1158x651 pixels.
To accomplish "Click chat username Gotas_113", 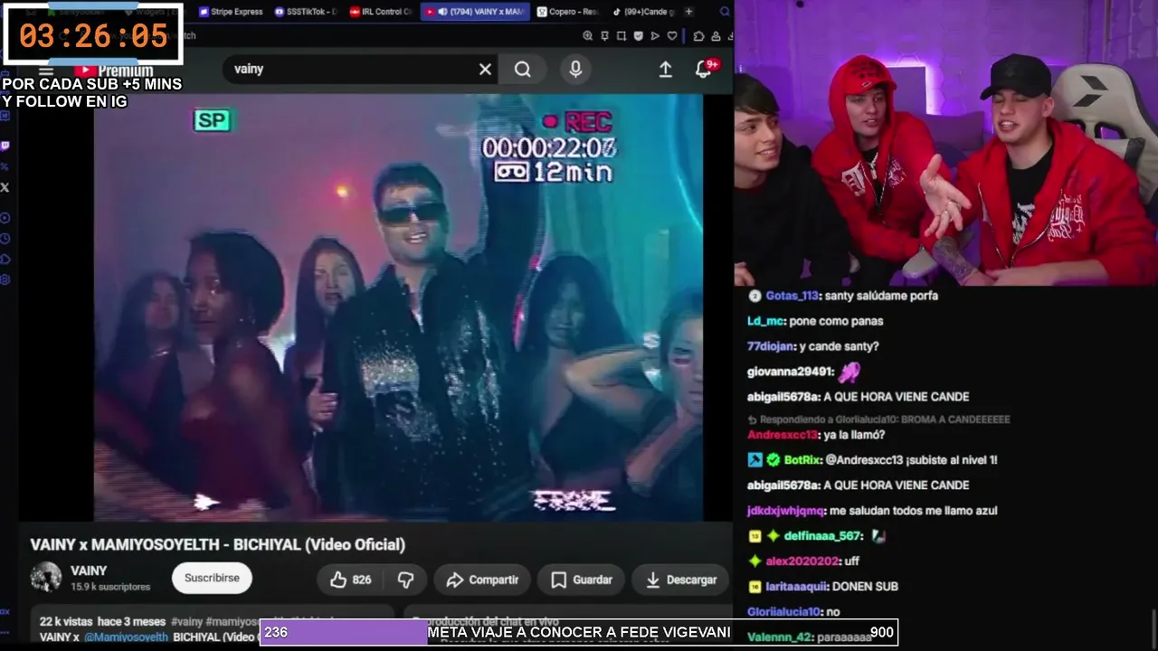I will click(x=791, y=296).
